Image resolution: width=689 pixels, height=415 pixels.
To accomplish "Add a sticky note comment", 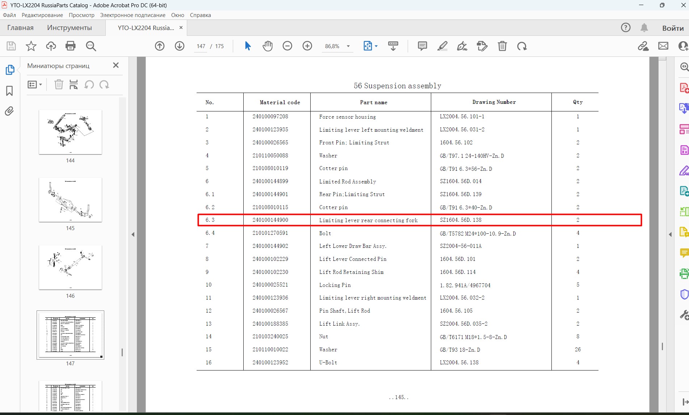I will [x=422, y=46].
